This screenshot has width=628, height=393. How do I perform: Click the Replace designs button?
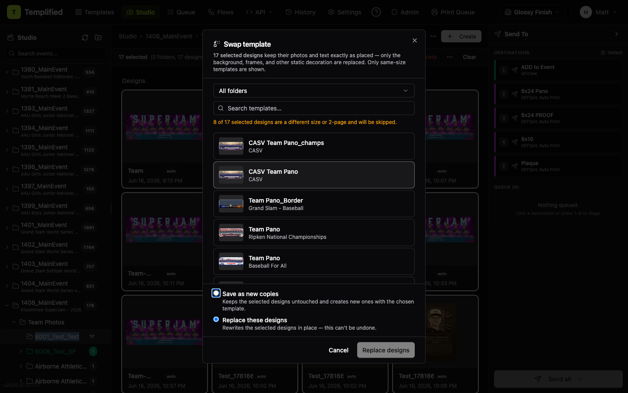click(x=386, y=350)
